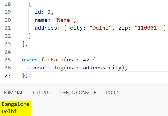Image resolution: width=168 pixels, height=116 pixels.
Task: Click line number 20 in gutter
Action: pos(8,20)
